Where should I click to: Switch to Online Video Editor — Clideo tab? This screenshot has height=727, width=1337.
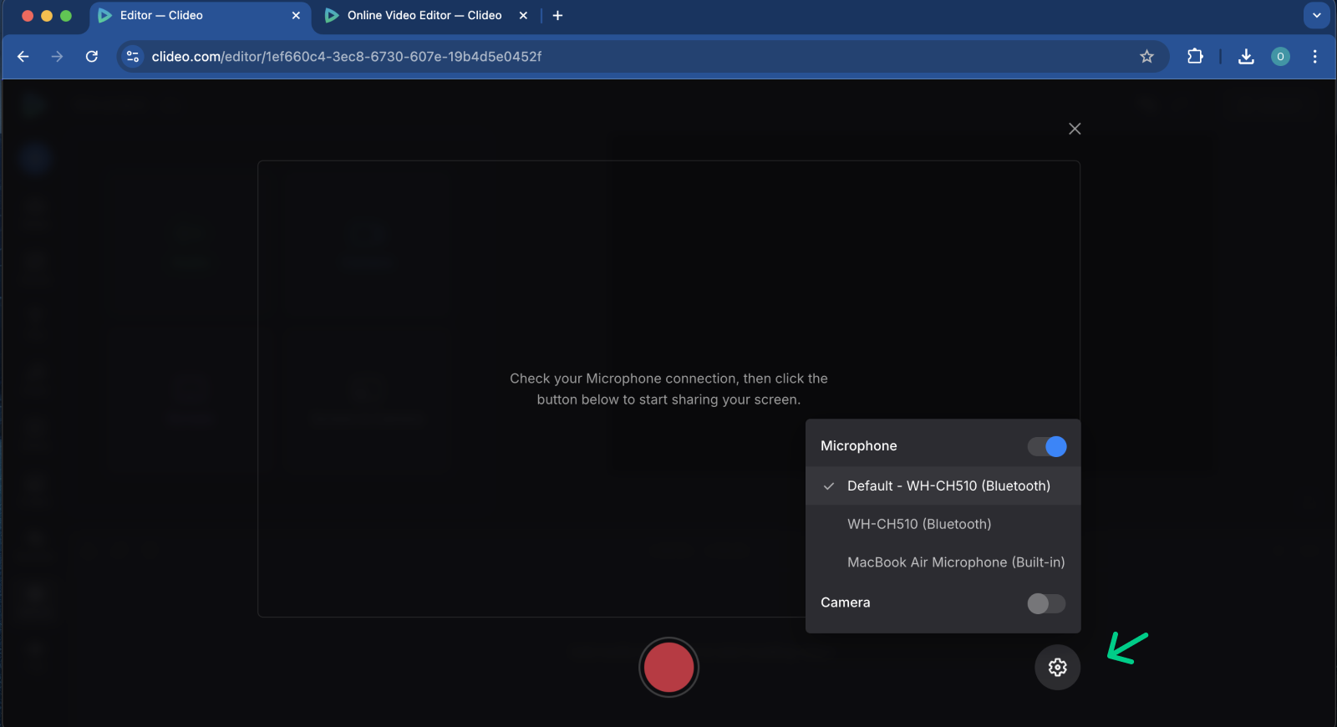(x=426, y=16)
